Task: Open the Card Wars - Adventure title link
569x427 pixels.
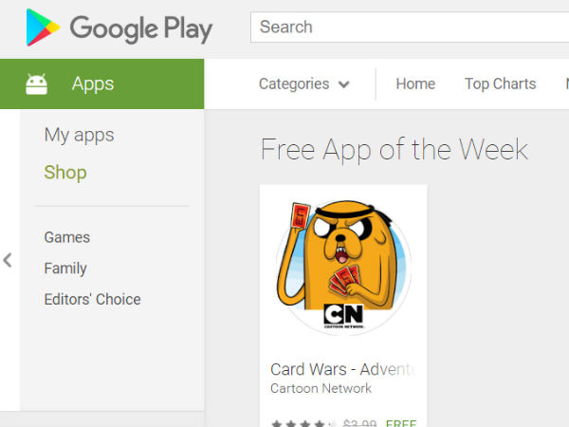Action: click(343, 370)
